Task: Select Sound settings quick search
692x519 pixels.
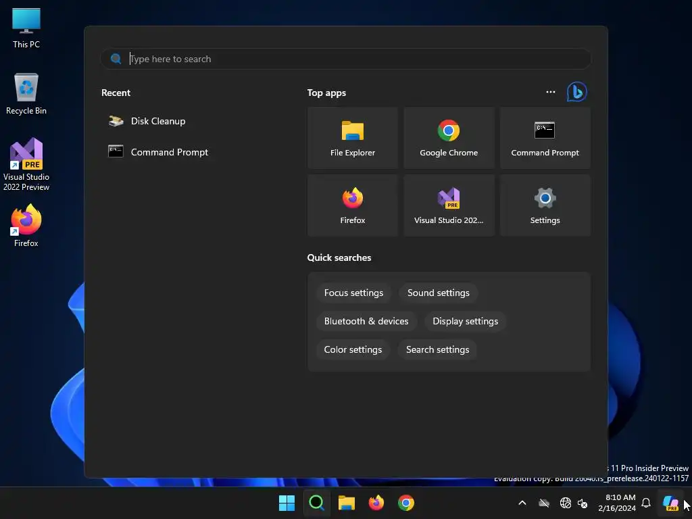Action: pos(438,293)
